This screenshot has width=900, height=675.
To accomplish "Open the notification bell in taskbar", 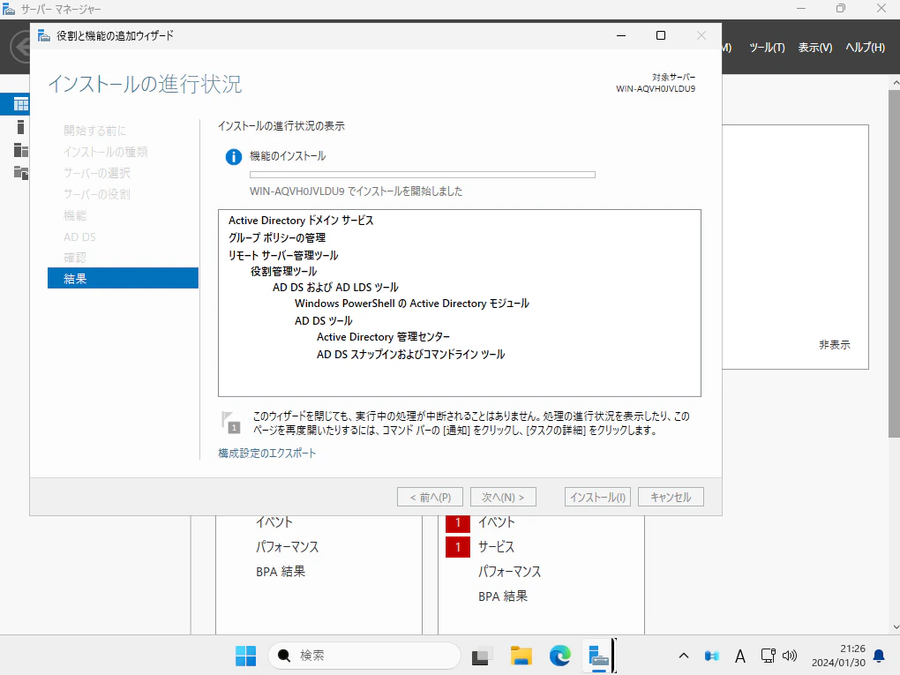I will coord(879,656).
